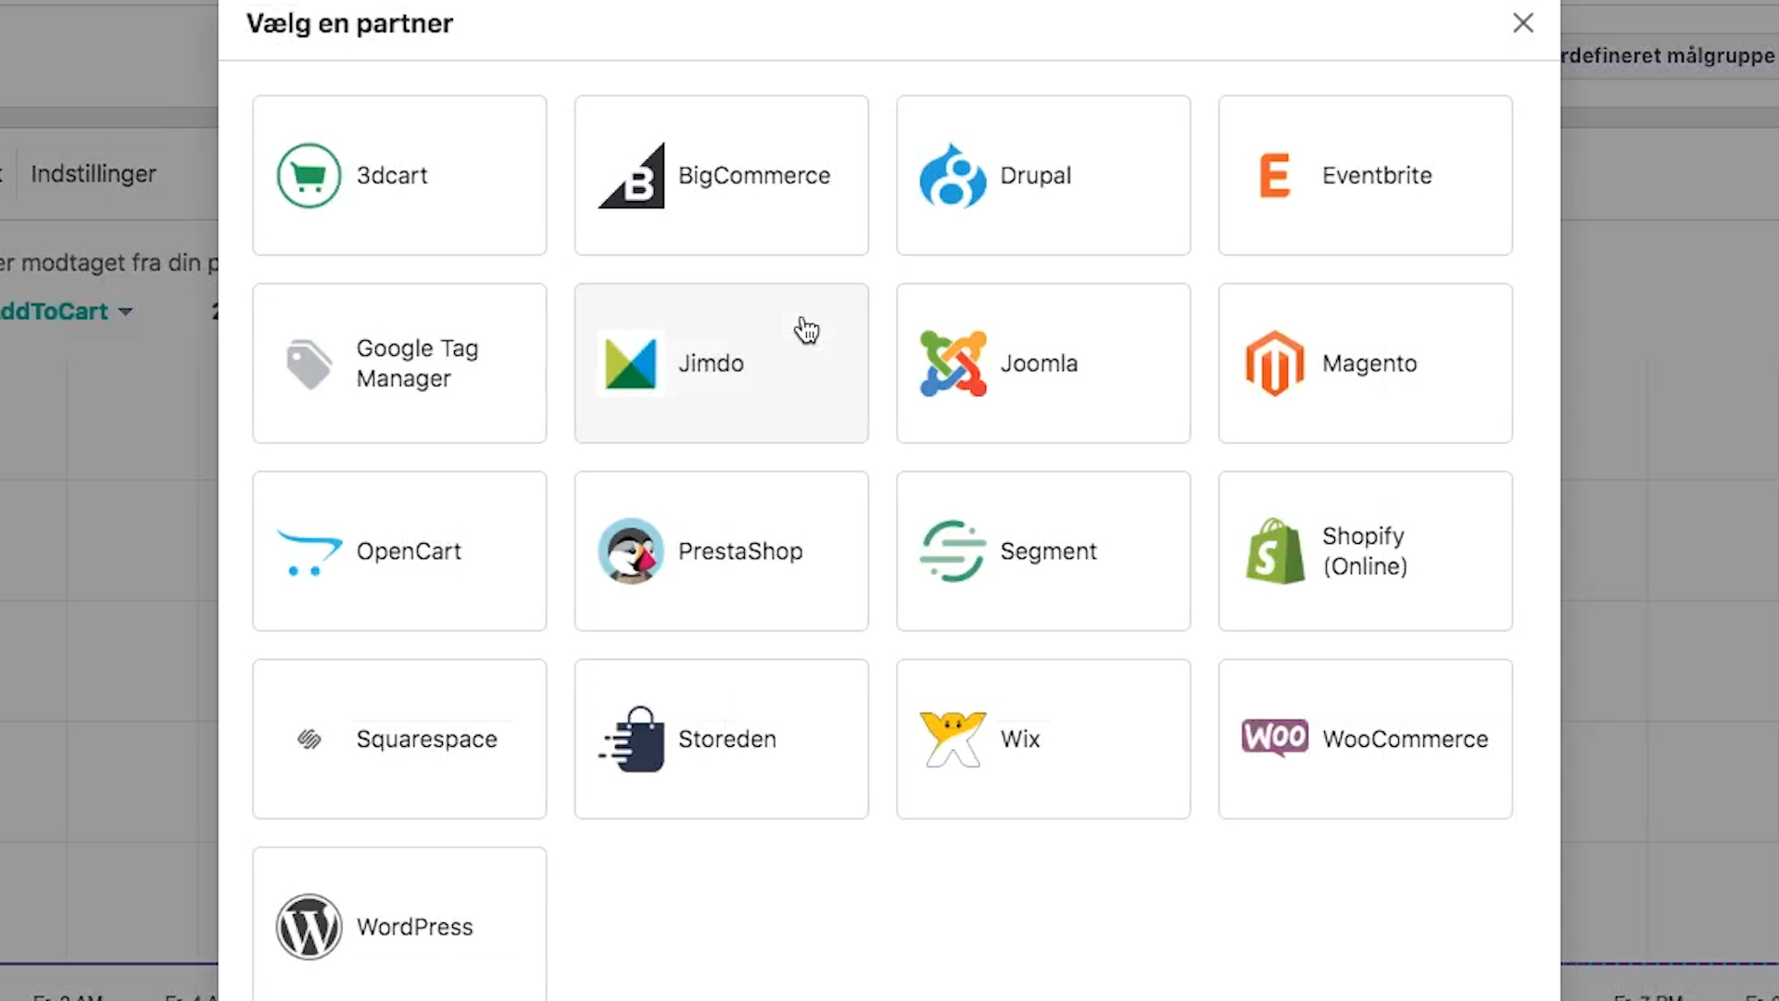The height and width of the screenshot is (1001, 1779).
Task: Select the PrestaShop penguin icon
Action: click(631, 551)
